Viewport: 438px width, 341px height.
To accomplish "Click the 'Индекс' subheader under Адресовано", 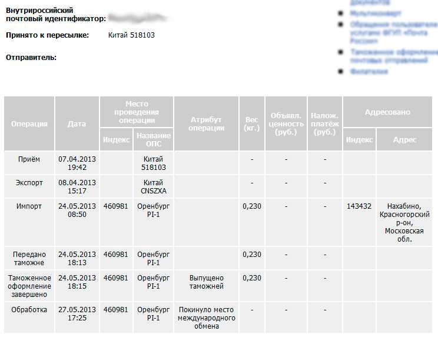I will (359, 139).
